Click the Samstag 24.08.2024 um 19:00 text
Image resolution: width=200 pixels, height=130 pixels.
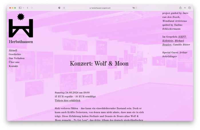72,93
